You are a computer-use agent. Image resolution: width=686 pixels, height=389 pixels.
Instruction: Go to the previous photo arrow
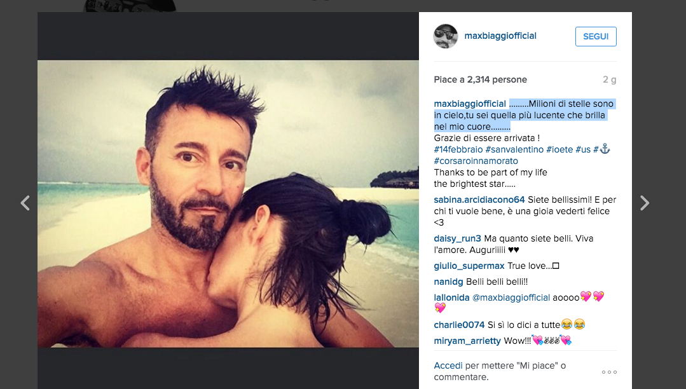pyautogui.click(x=25, y=203)
